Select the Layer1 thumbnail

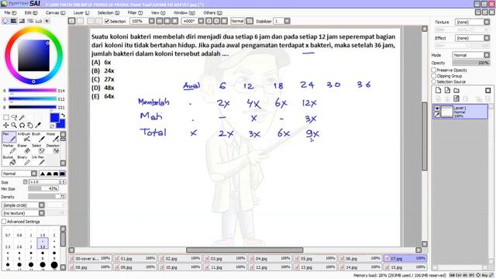(x=447, y=112)
